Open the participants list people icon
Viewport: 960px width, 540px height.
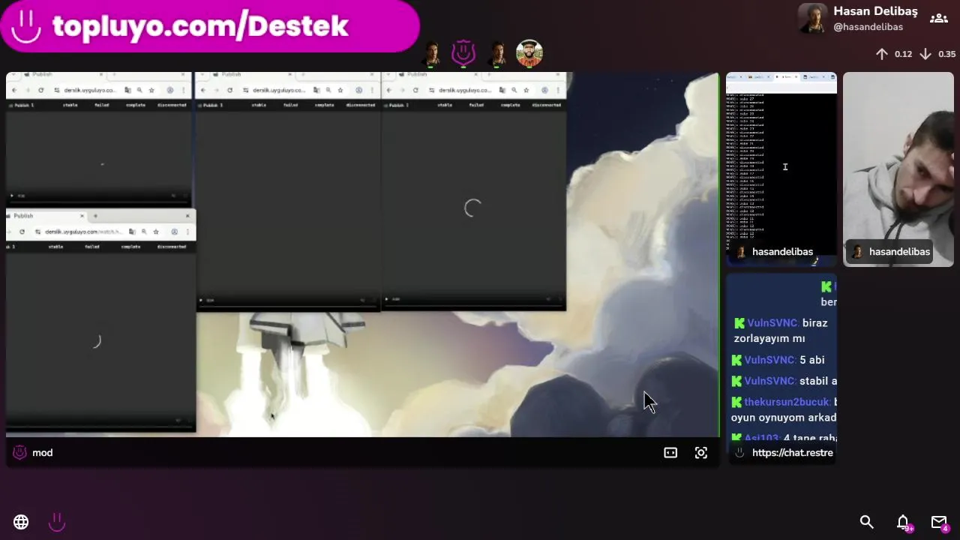coord(938,19)
